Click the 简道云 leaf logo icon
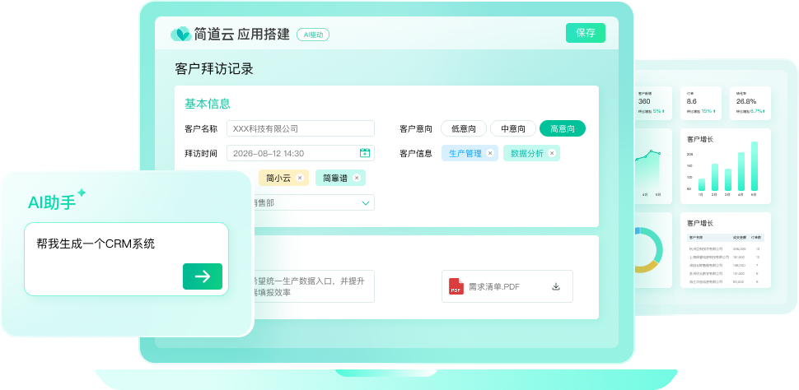This screenshot has width=799, height=390. pos(180,34)
